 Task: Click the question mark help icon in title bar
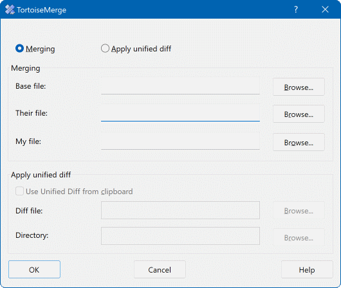[296, 10]
